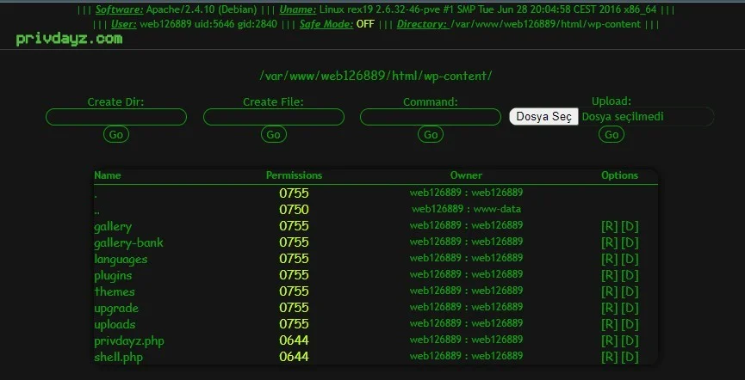Click the Name column header
The height and width of the screenshot is (380, 745).
click(108, 175)
